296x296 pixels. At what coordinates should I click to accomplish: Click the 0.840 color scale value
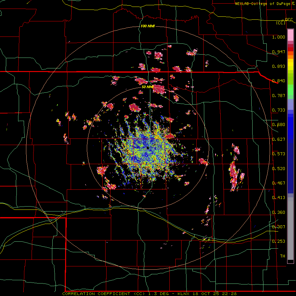click(279, 81)
